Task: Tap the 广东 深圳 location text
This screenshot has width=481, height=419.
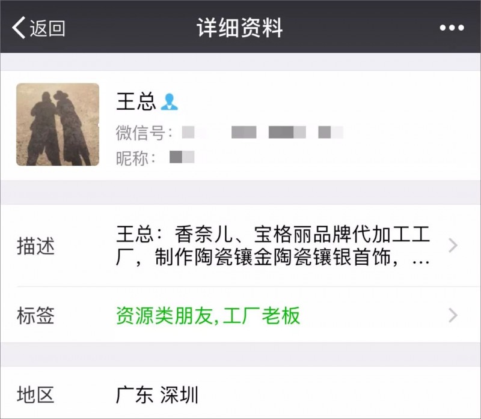Action: coord(157,395)
